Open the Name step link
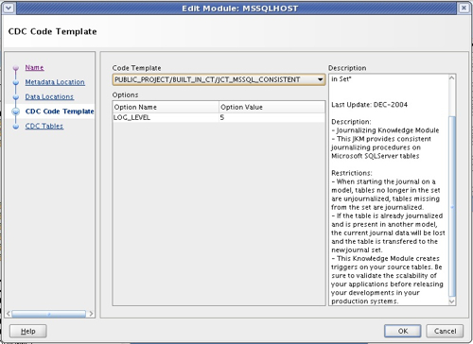Screen dimensions: 473x344 [x=34, y=67]
